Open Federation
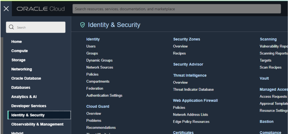Viewport: 288px width, 134px height. coord(95,89)
